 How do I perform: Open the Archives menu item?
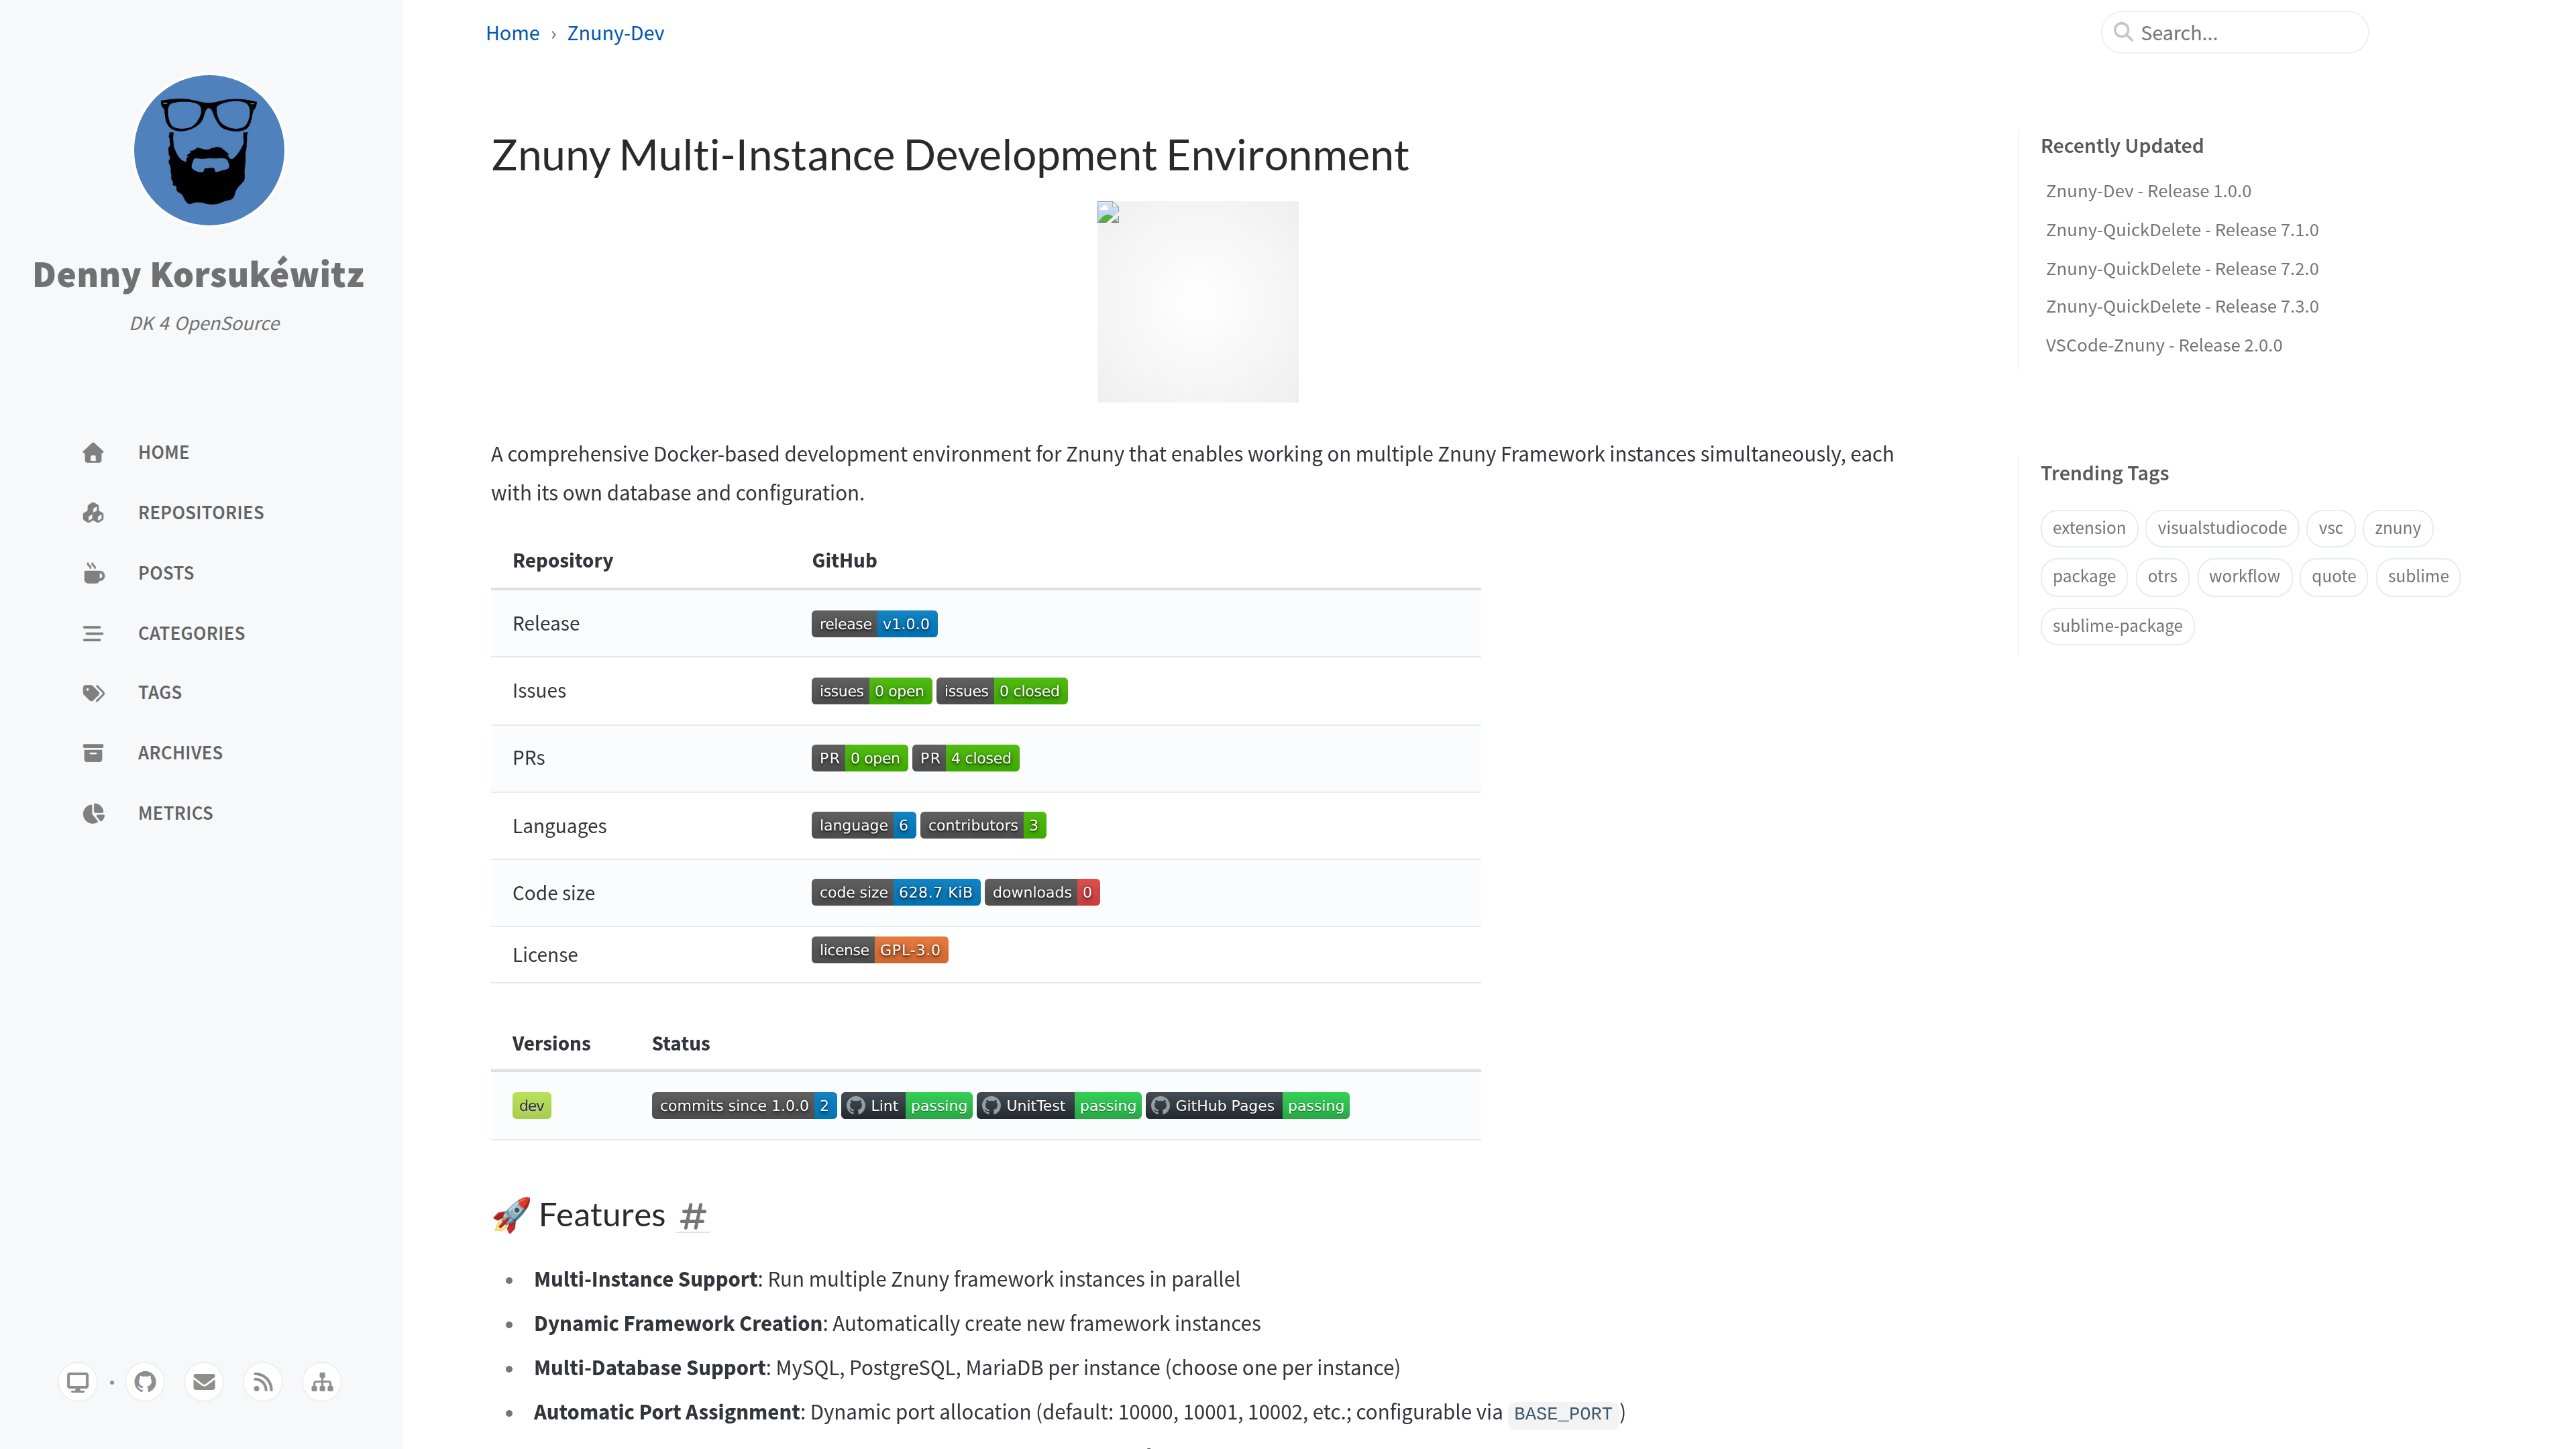[x=180, y=753]
